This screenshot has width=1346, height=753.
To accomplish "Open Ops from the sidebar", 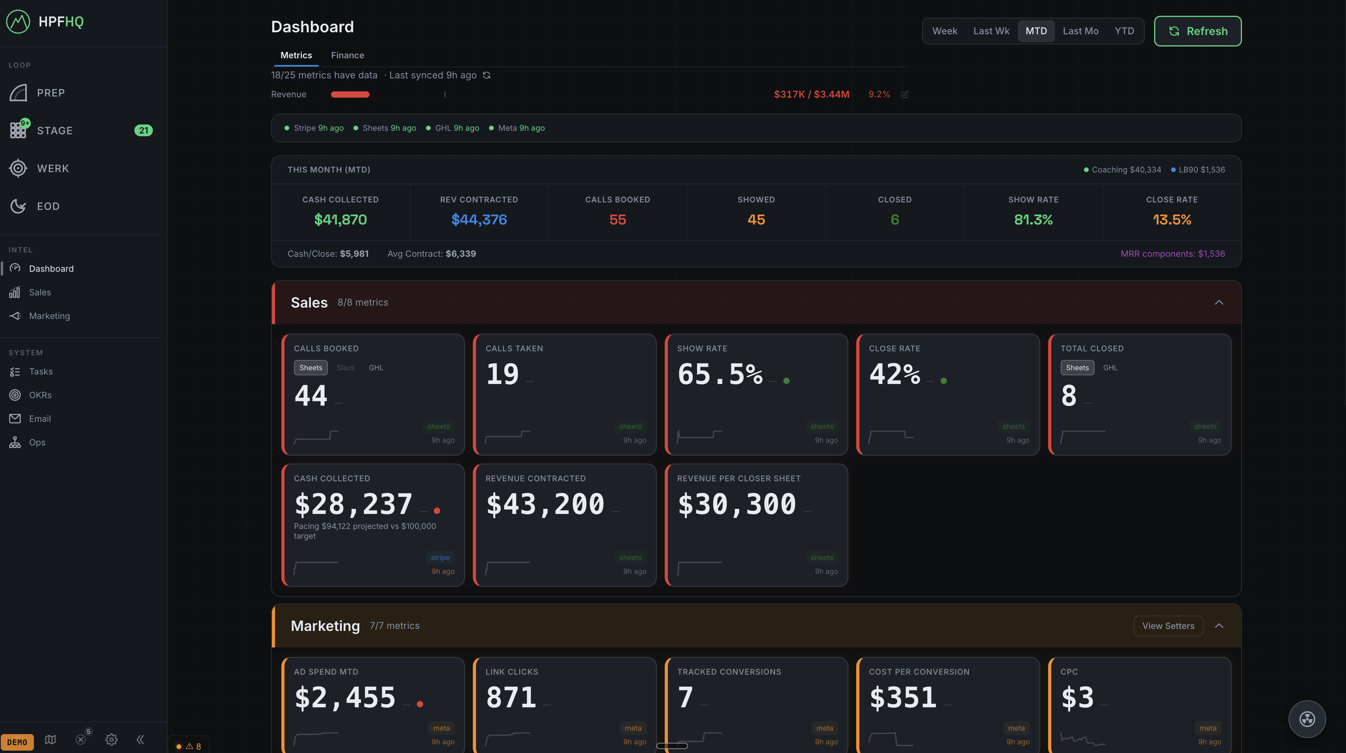I will click(x=37, y=442).
